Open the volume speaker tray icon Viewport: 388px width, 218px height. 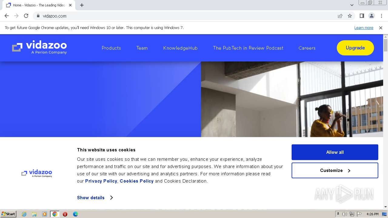345,214
